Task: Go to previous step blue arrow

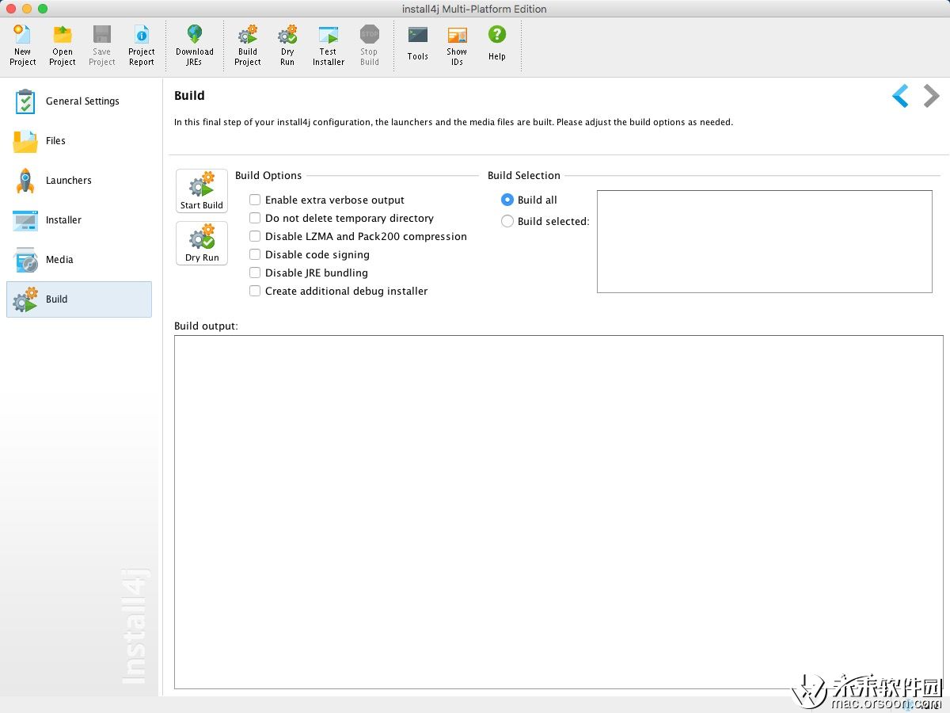Action: (900, 96)
